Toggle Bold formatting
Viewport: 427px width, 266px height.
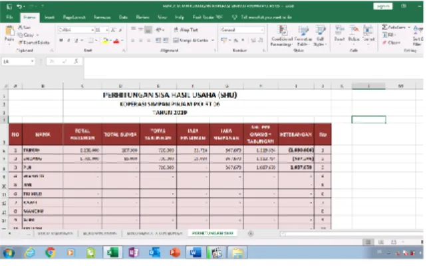pos(61,41)
